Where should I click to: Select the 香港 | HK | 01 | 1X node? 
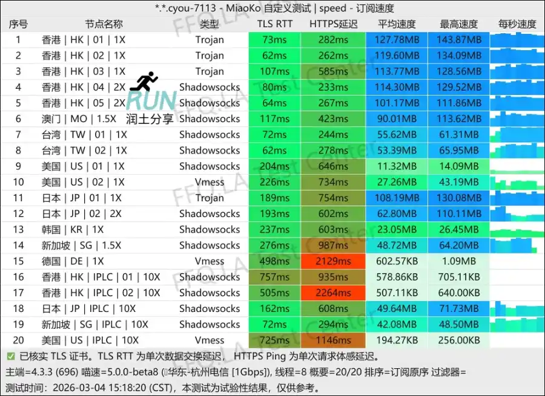pos(84,40)
